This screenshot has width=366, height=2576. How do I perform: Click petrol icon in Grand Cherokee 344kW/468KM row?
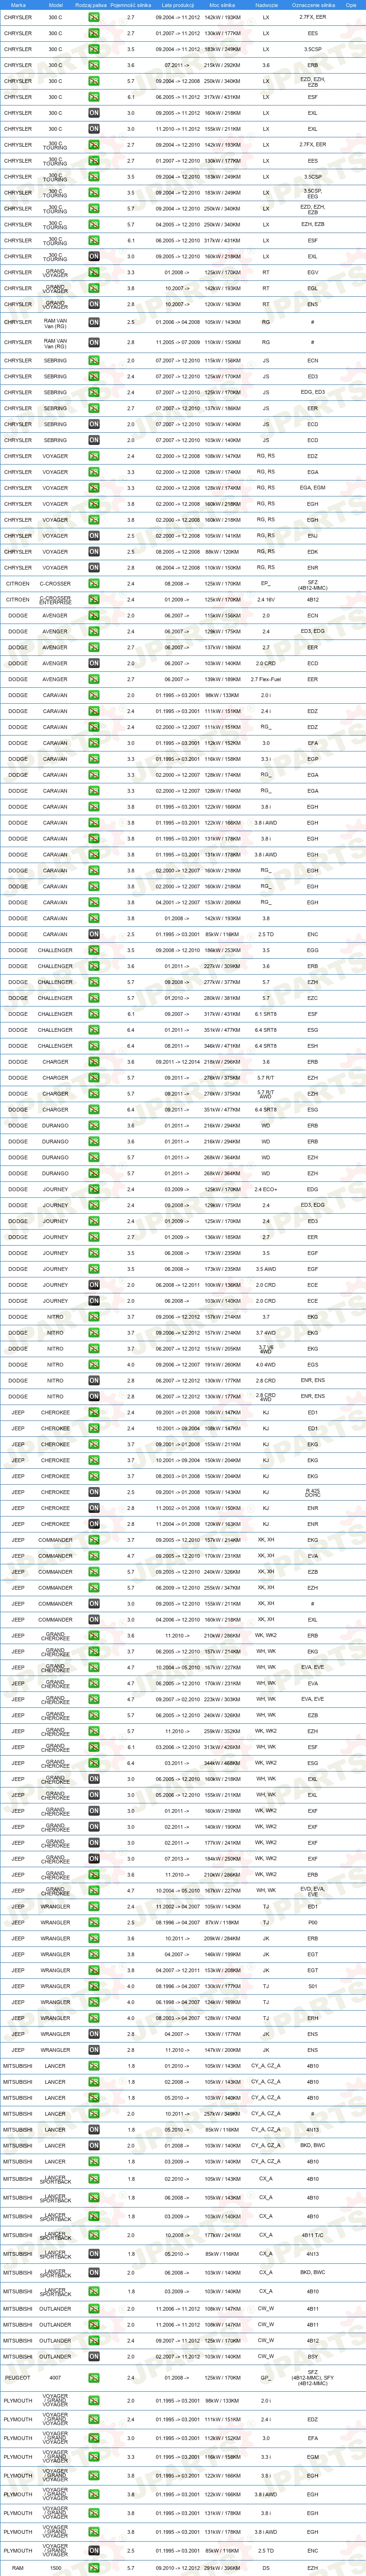[94, 1763]
